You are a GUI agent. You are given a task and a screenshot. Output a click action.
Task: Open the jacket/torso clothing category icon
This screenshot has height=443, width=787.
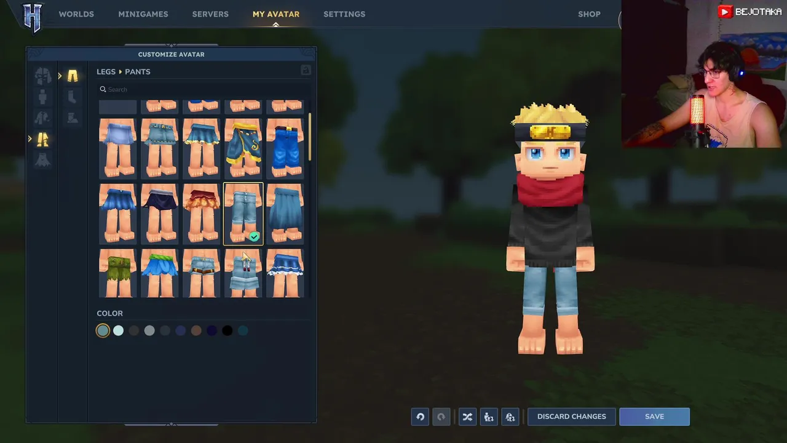coord(42,118)
